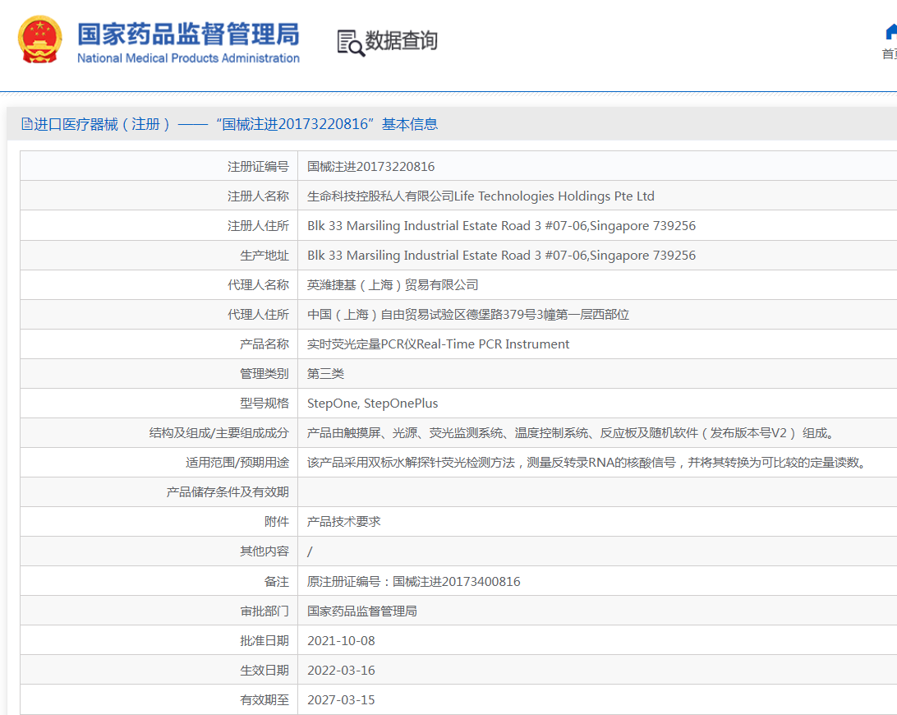Screen dimensions: 897x715
Task: Click the 备注 label
Action: click(276, 582)
